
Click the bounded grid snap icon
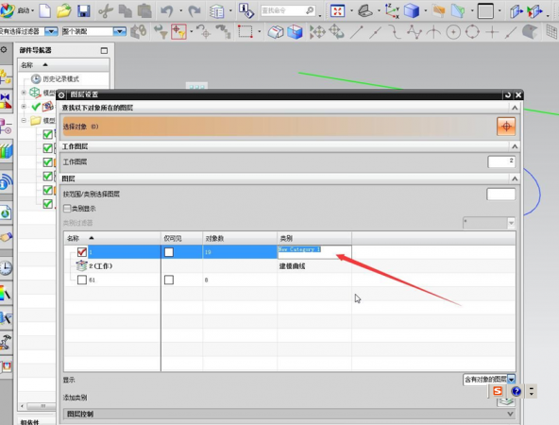pos(551,32)
